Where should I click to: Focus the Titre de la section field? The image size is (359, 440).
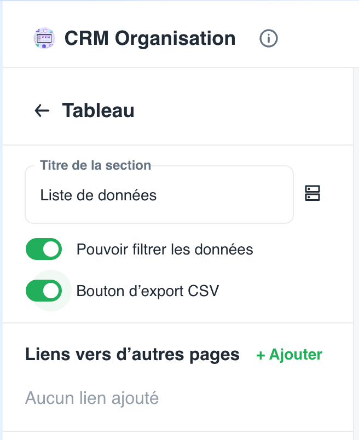tap(159, 194)
